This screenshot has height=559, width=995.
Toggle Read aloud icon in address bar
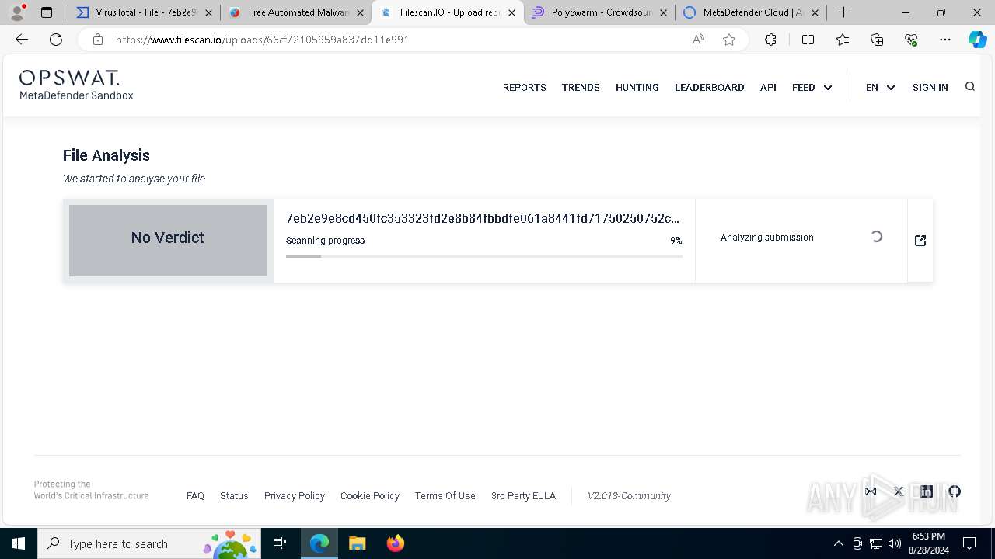(x=698, y=40)
